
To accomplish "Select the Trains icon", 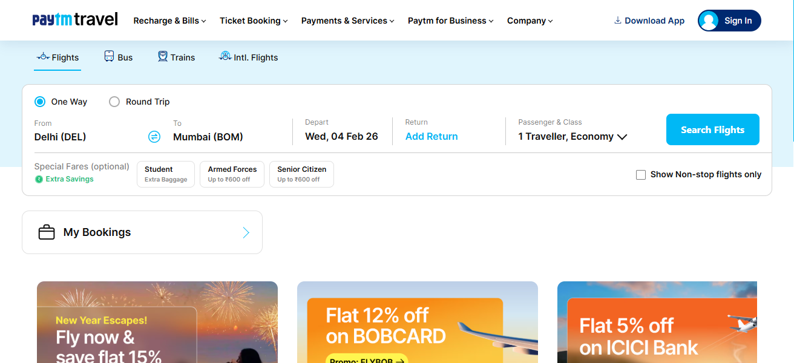I will coord(162,56).
